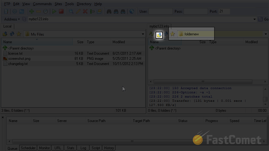Expand the My Files path dropdown

click(143, 34)
